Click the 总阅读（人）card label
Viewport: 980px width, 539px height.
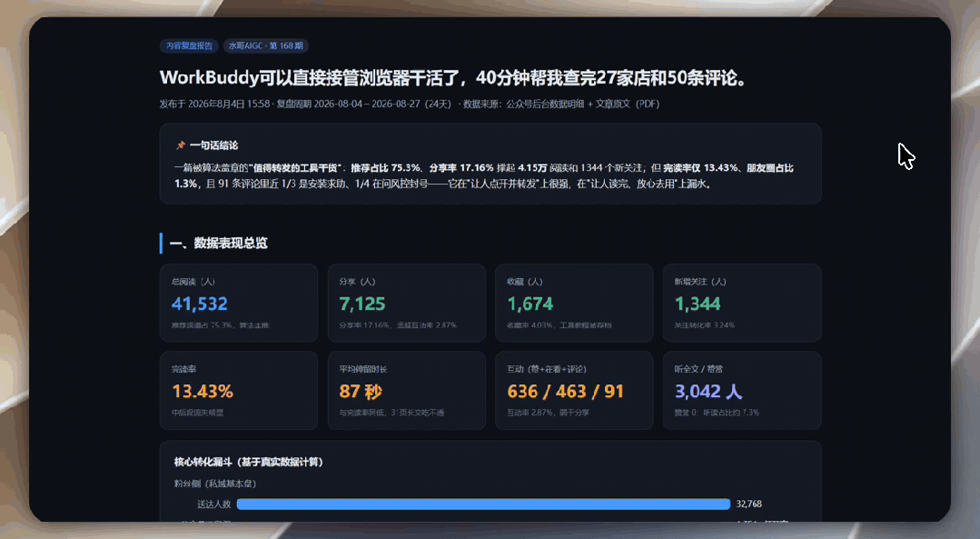(x=193, y=282)
